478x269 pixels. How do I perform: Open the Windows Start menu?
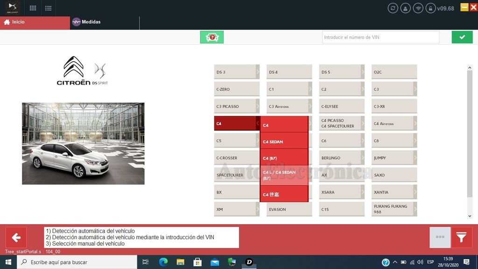coord(8,262)
